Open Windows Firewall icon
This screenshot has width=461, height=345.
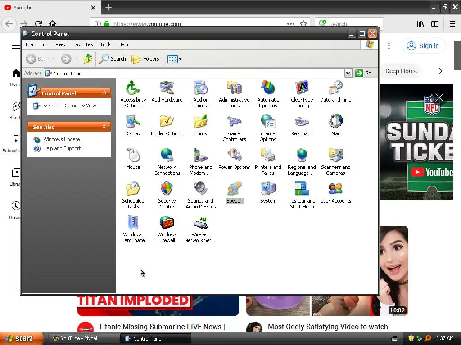coord(167,229)
